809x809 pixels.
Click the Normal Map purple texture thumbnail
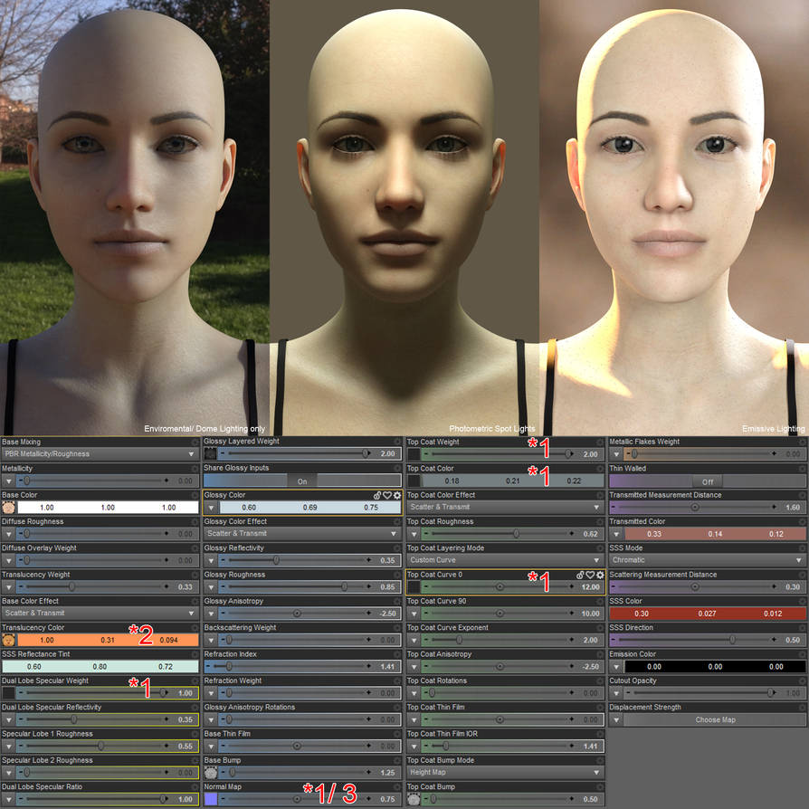pyautogui.click(x=211, y=799)
